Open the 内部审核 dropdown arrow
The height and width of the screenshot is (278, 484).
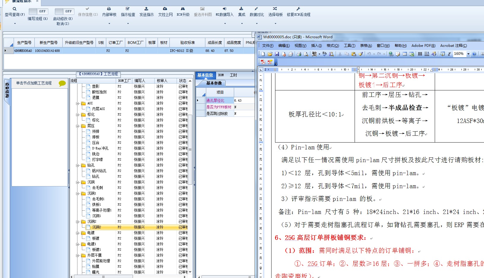point(109,23)
